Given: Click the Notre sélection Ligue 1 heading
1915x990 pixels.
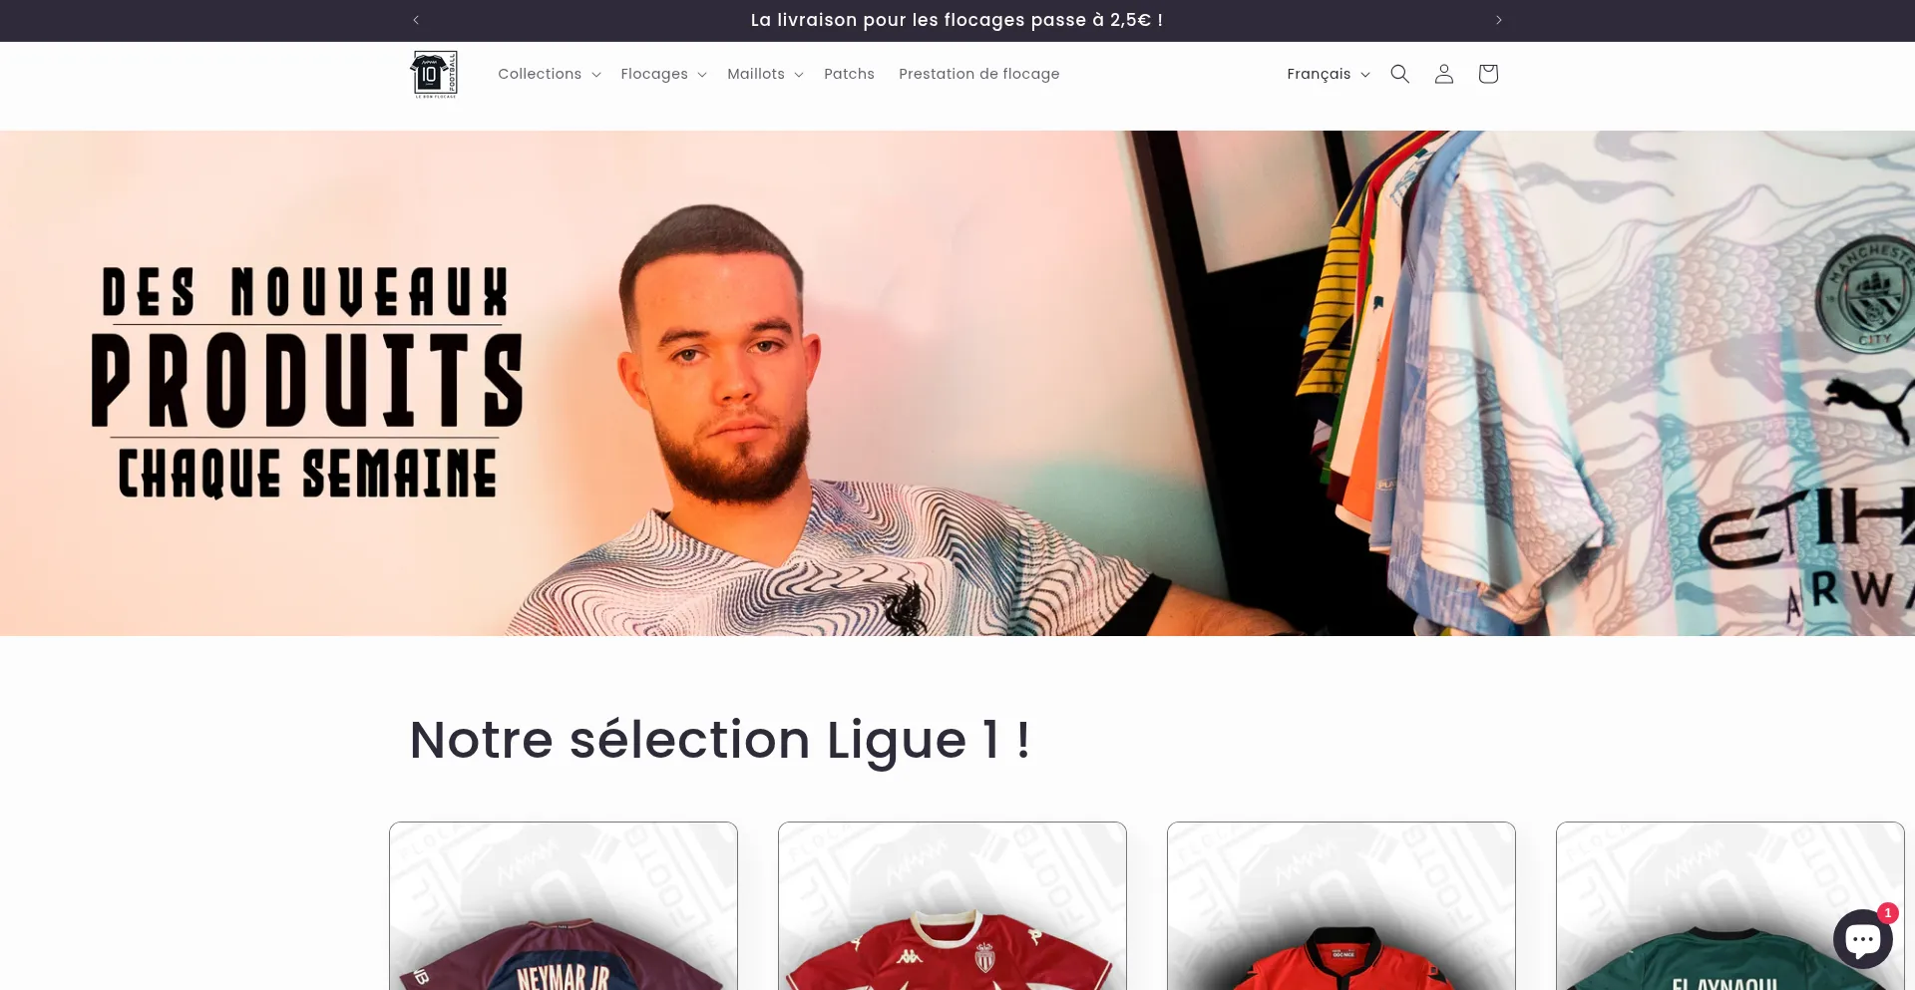Looking at the screenshot, I should coord(720,740).
